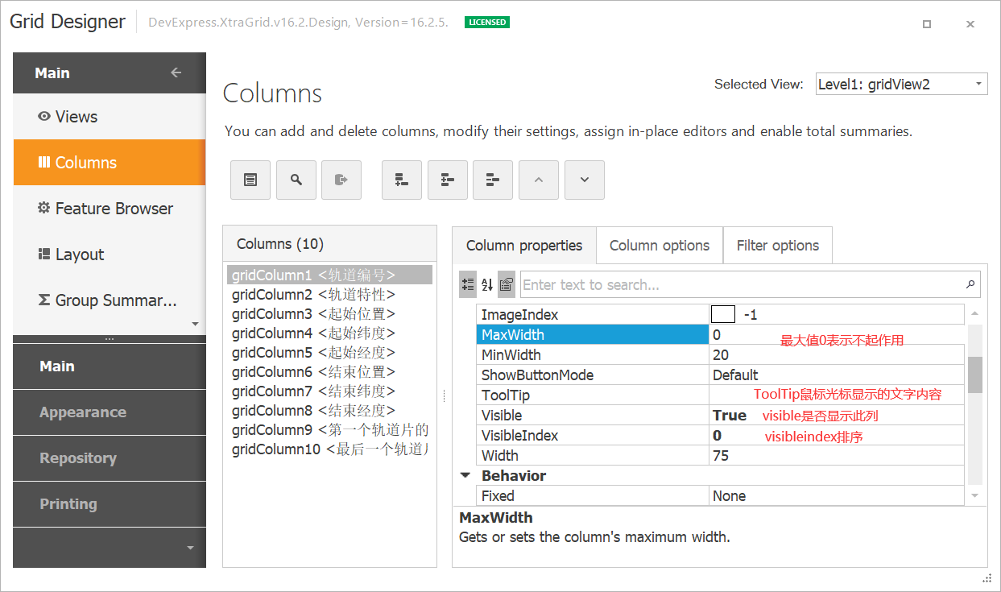Select the lower Main group in the sidebar
1001x592 pixels.
(x=110, y=366)
